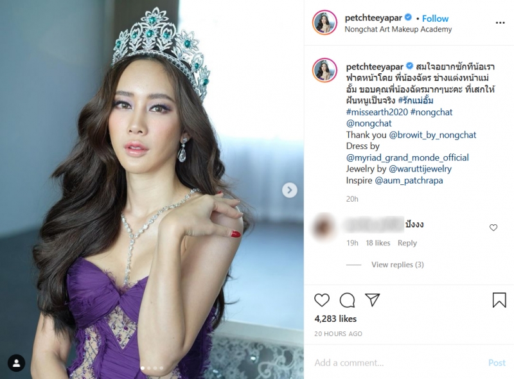Like the post with the heart icon

coord(322,300)
